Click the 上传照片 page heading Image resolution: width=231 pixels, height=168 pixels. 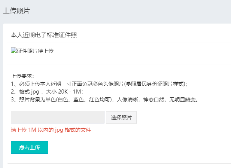pos(16,10)
